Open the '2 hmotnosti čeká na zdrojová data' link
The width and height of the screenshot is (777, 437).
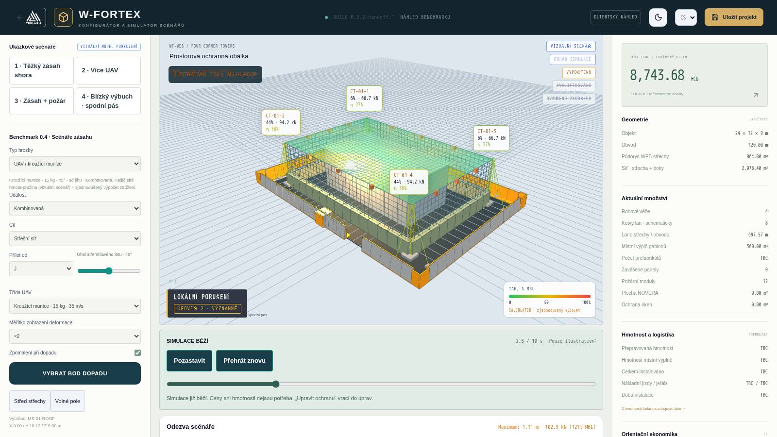pos(654,408)
